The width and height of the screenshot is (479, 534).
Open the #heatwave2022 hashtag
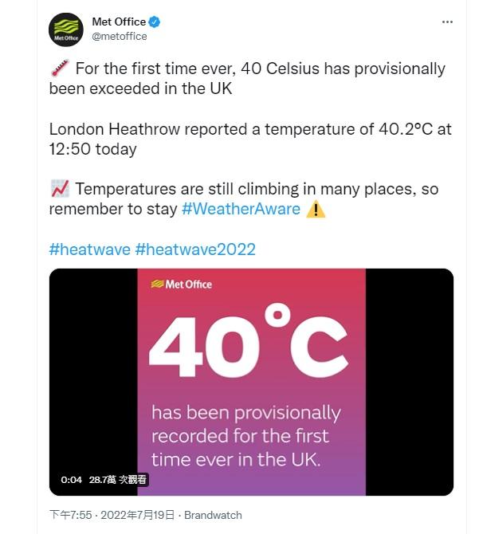tap(195, 249)
